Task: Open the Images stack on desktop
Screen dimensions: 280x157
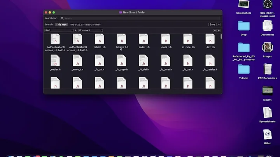Action: pyautogui.click(x=267, y=47)
